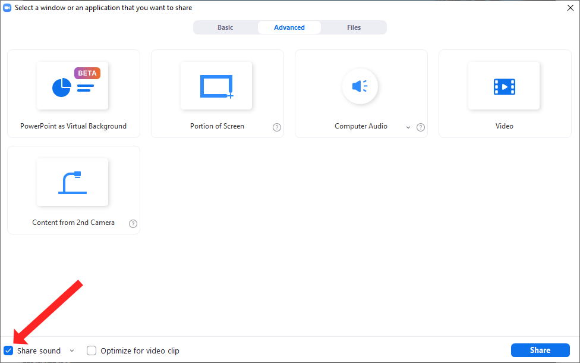580x363 pixels.
Task: Select the Computer Audio speaker icon
Action: click(360, 86)
